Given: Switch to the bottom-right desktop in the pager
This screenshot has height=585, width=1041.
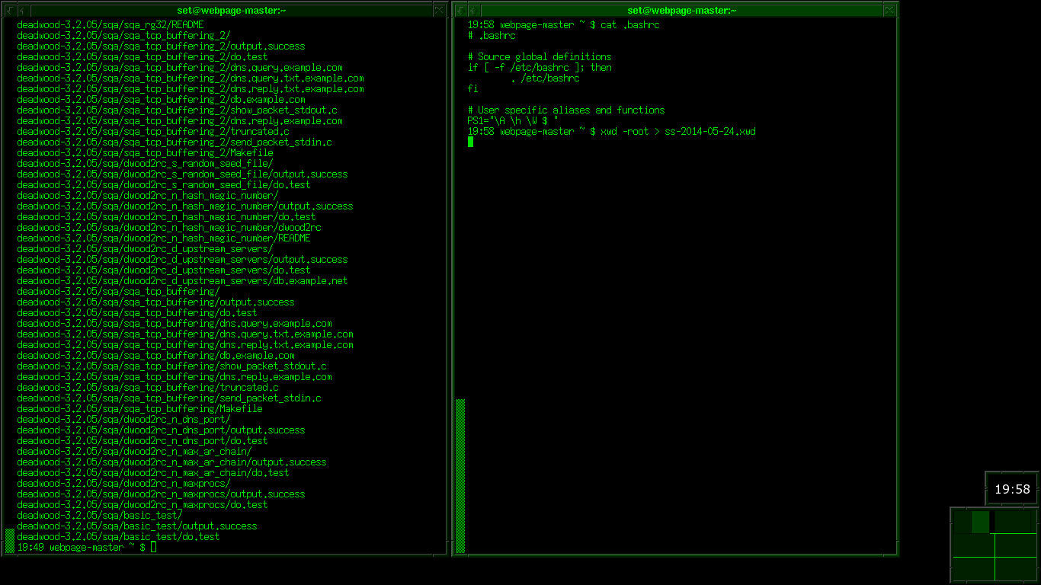Looking at the screenshot, I should tap(1016, 569).
